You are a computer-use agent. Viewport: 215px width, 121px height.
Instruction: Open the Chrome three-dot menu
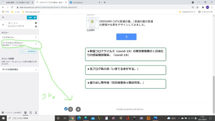(212, 7)
